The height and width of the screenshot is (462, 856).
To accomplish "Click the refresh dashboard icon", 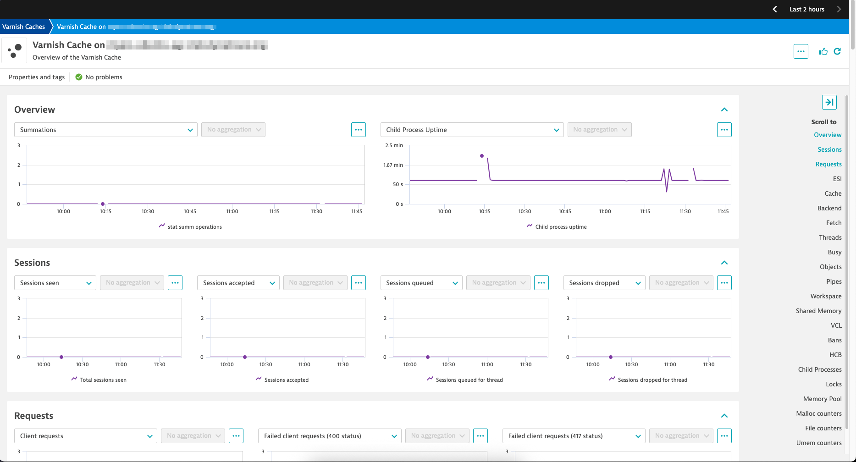I will pos(837,51).
